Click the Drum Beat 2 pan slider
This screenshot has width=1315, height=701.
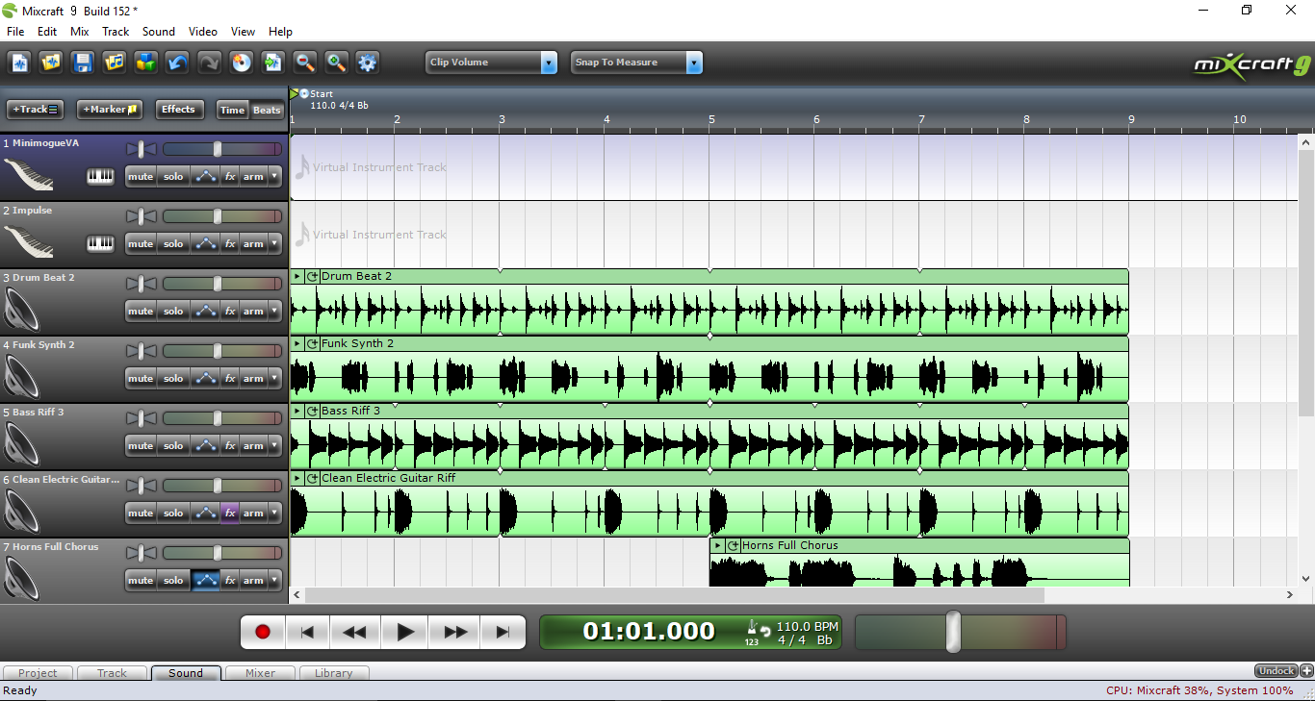pyautogui.click(x=142, y=284)
